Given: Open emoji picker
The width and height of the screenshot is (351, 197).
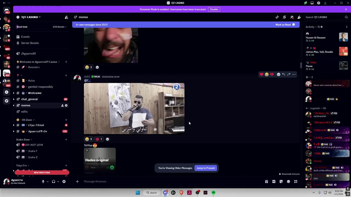Looking at the screenshot, I should tap(288, 181).
